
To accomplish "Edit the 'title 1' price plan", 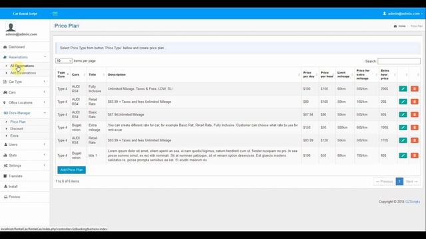I will (x=403, y=155).
